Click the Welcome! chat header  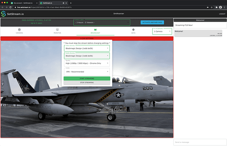(x=200, y=20)
